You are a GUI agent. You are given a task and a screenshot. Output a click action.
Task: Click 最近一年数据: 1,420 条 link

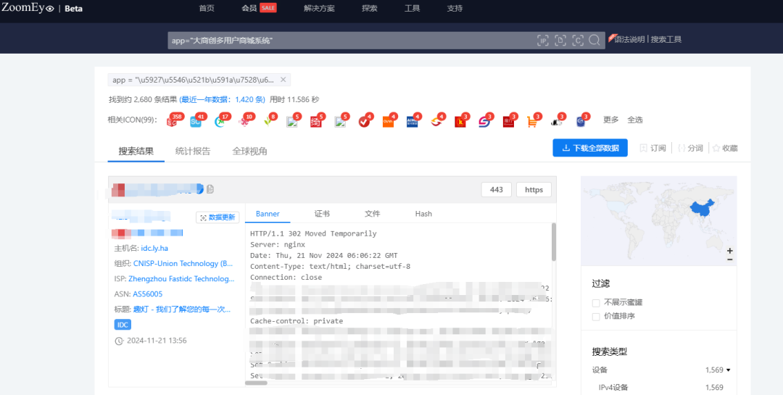tap(223, 99)
